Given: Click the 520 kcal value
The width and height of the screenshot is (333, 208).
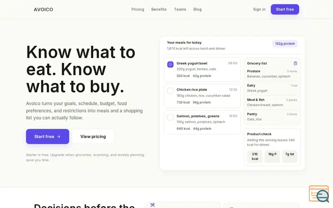Looking at the screenshot, I should [183, 76].
